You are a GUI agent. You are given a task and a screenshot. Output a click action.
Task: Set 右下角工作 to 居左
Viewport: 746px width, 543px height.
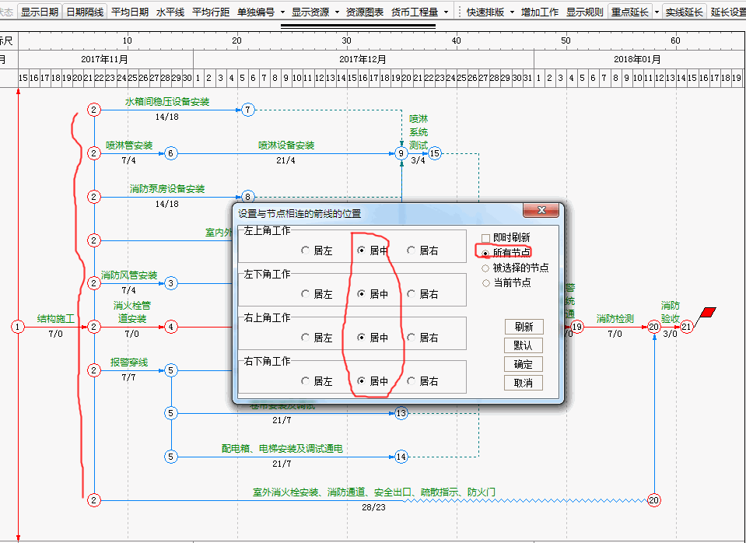tap(306, 380)
